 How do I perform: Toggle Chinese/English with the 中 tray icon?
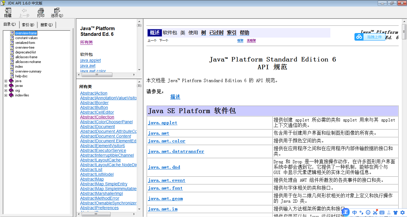355,213
